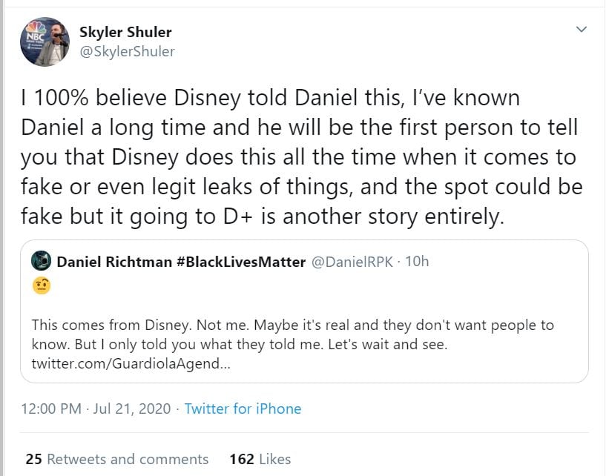Show the 162 Likes list
The width and height of the screenshot is (609, 476).
(260, 459)
